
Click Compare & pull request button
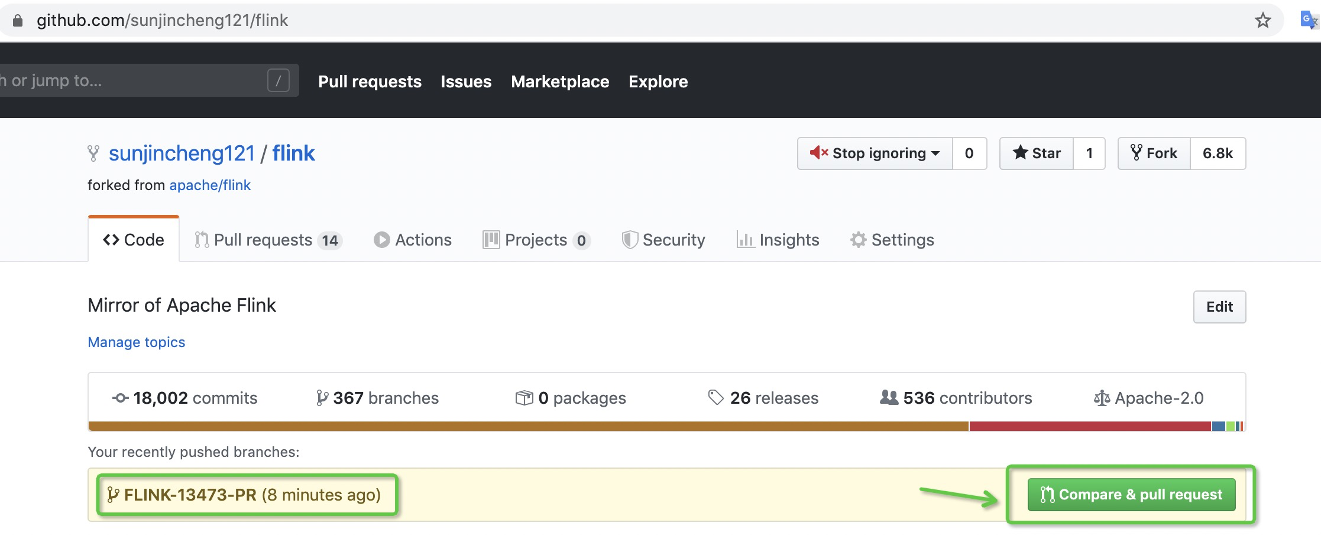[1132, 495]
